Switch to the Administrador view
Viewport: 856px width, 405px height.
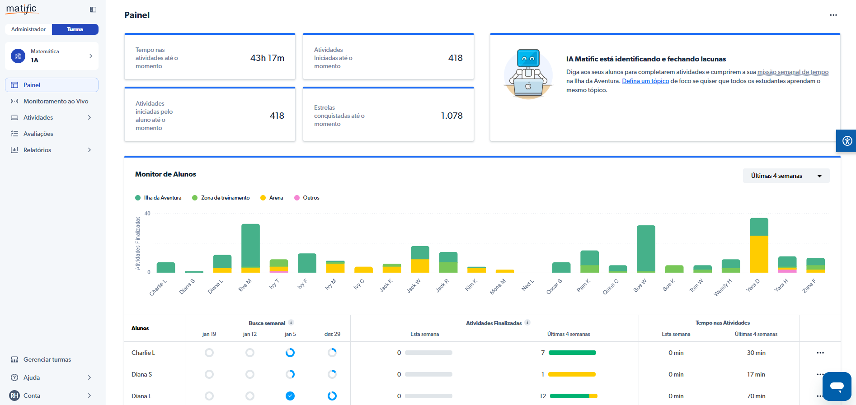point(28,29)
